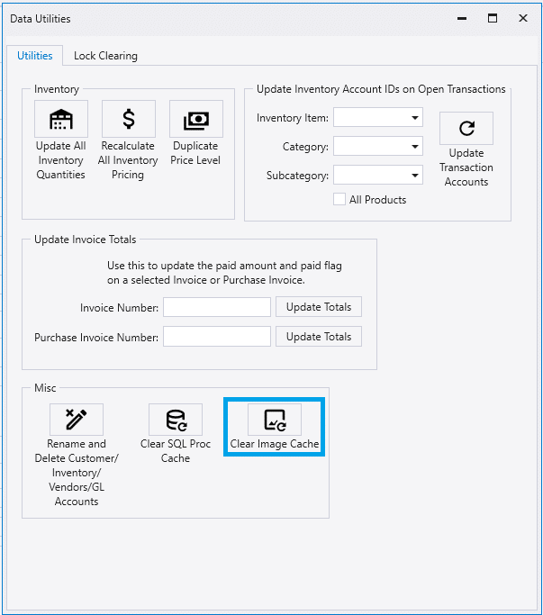Focus the Invoice Number text field
This screenshot has width=543, height=615.
217,307
